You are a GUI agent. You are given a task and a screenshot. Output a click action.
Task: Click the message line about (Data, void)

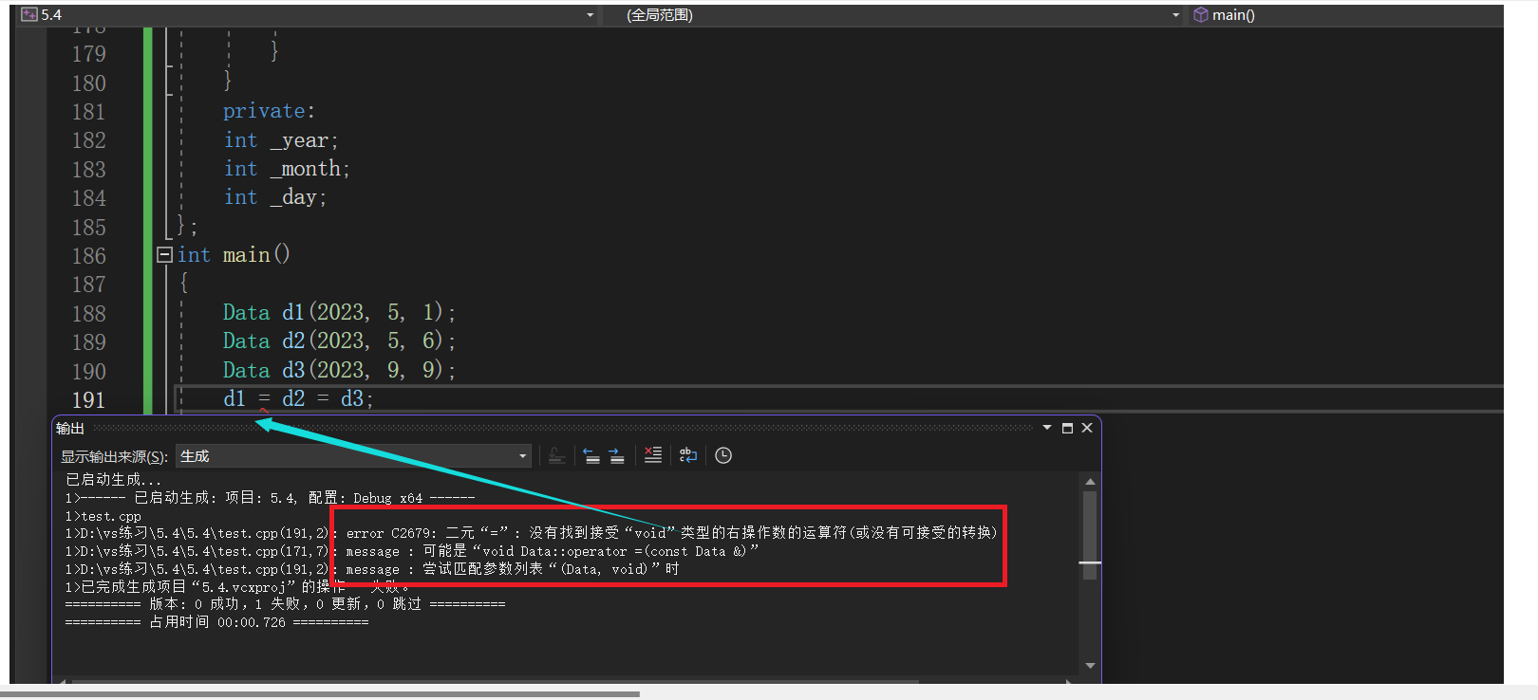(x=372, y=569)
